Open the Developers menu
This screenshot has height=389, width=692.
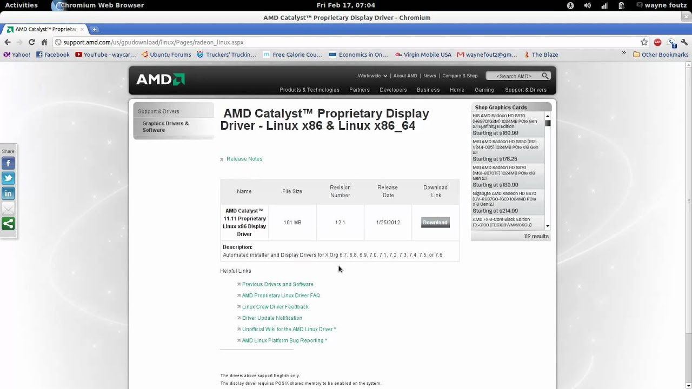click(x=393, y=90)
